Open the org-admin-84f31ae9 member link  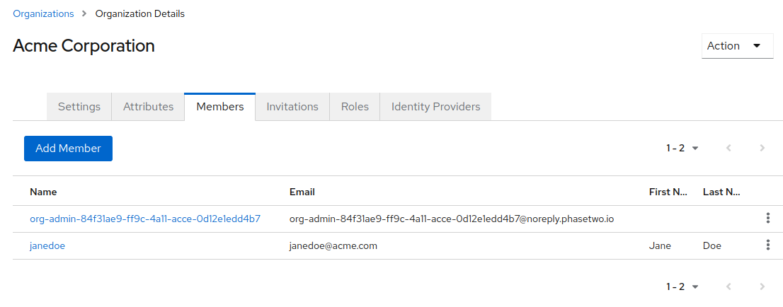click(145, 219)
